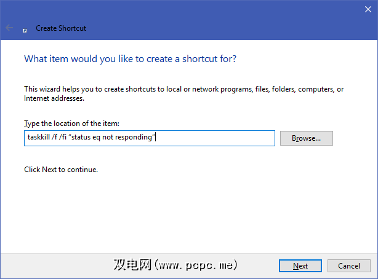Screen dimensions: 378x279
Task: Click the "Click Next to continue." text
Action: coord(61,169)
